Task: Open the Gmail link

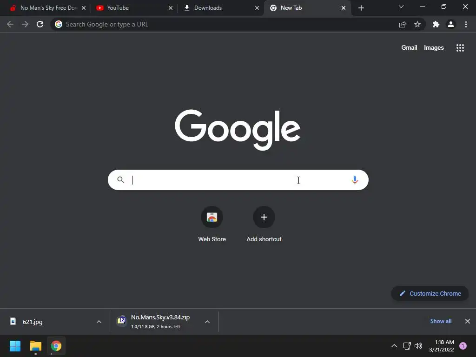Action: click(x=409, y=48)
